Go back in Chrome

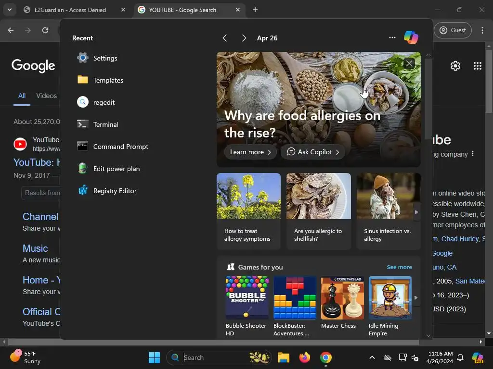coord(11,30)
